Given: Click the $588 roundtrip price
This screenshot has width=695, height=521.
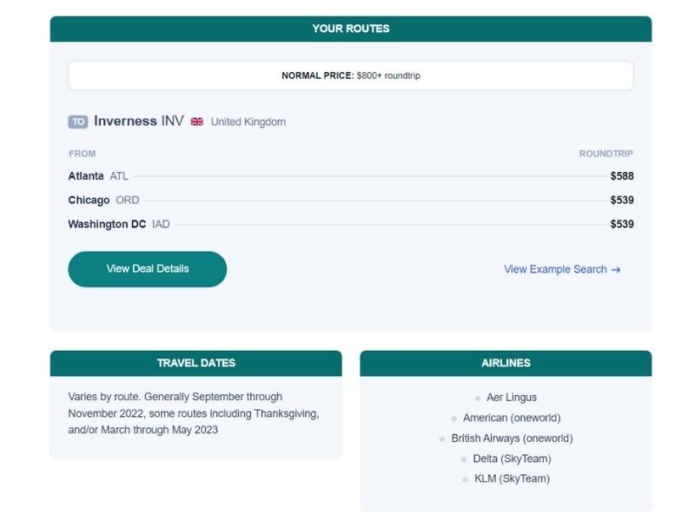Looking at the screenshot, I should coord(622,176).
